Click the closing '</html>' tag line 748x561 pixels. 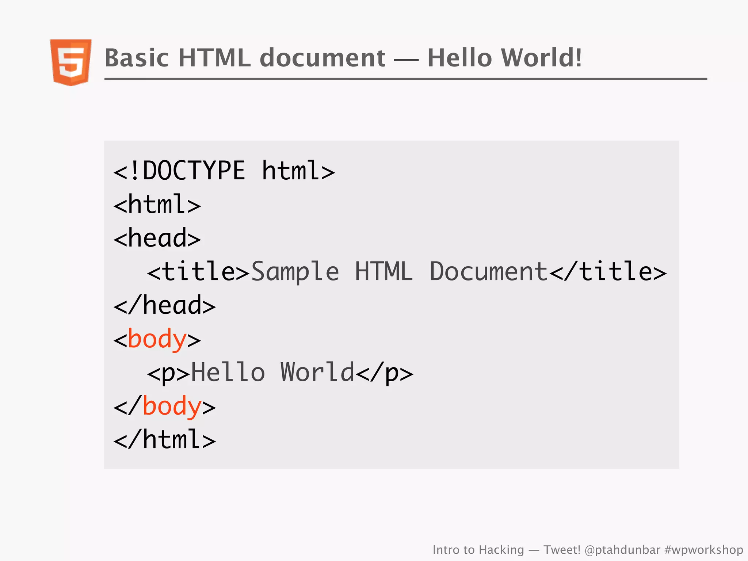[165, 439]
